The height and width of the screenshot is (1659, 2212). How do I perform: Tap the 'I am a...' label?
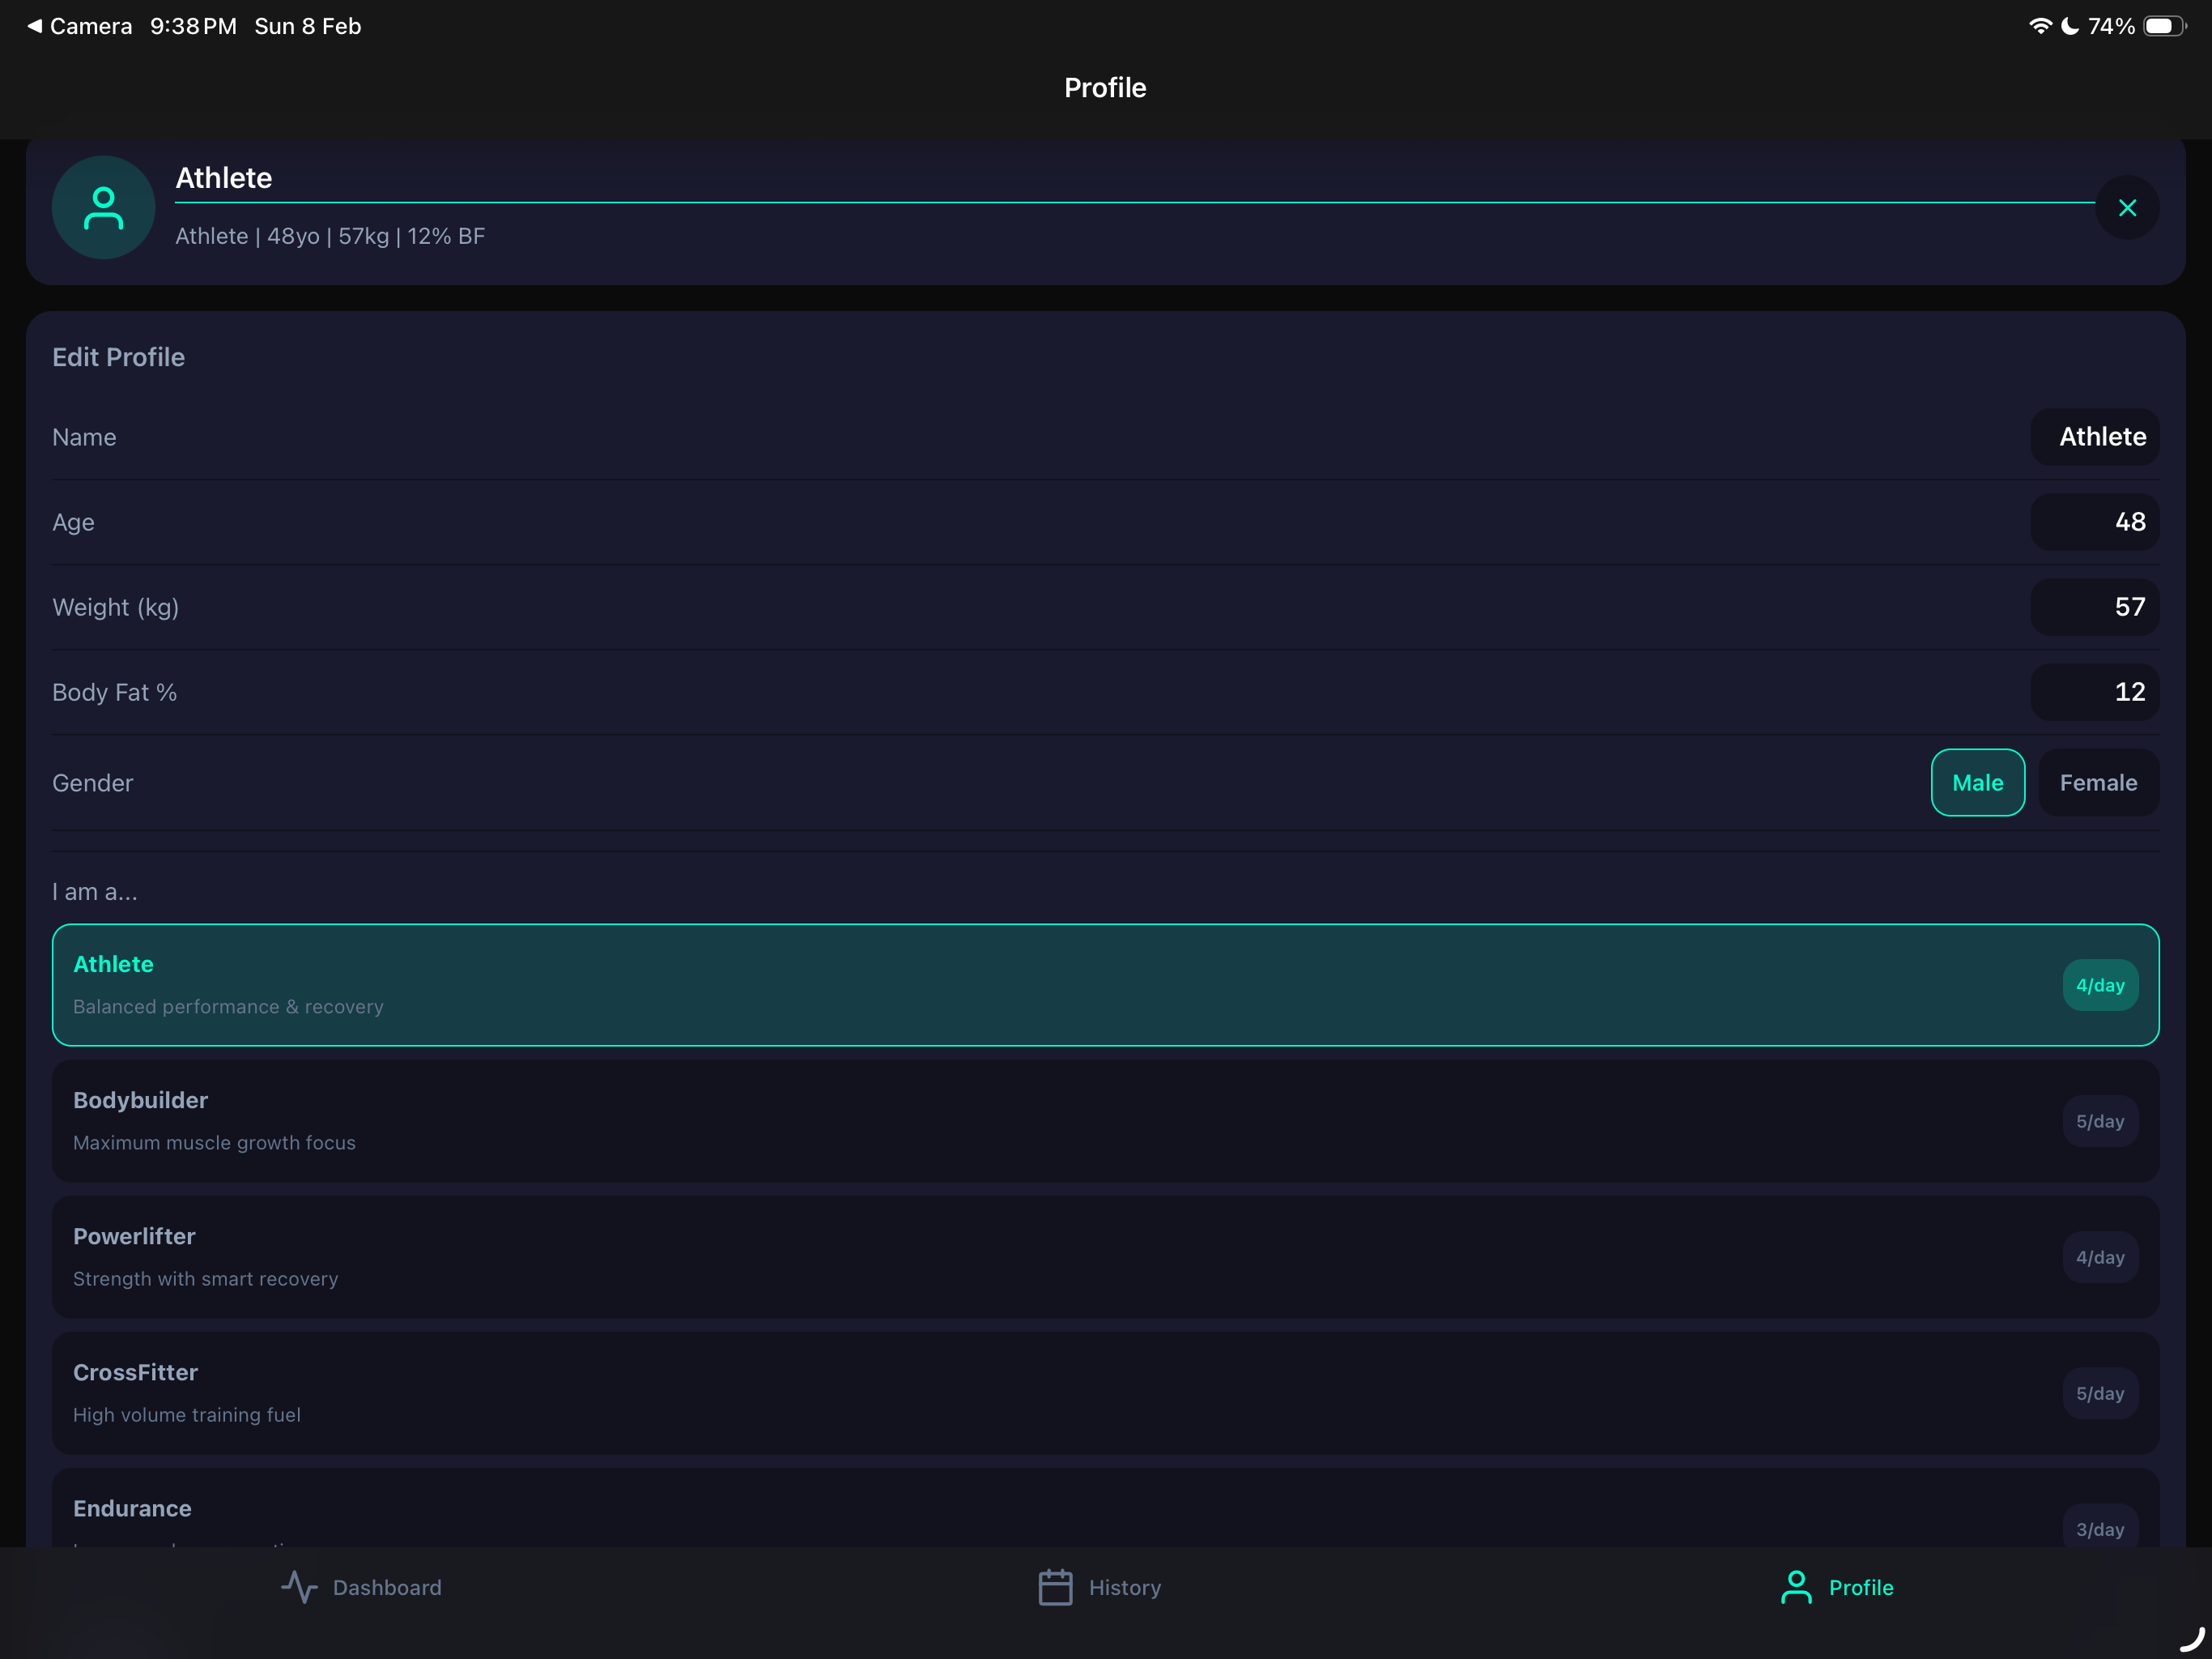click(95, 892)
